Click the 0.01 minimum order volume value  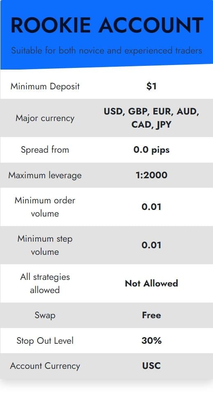151,207
